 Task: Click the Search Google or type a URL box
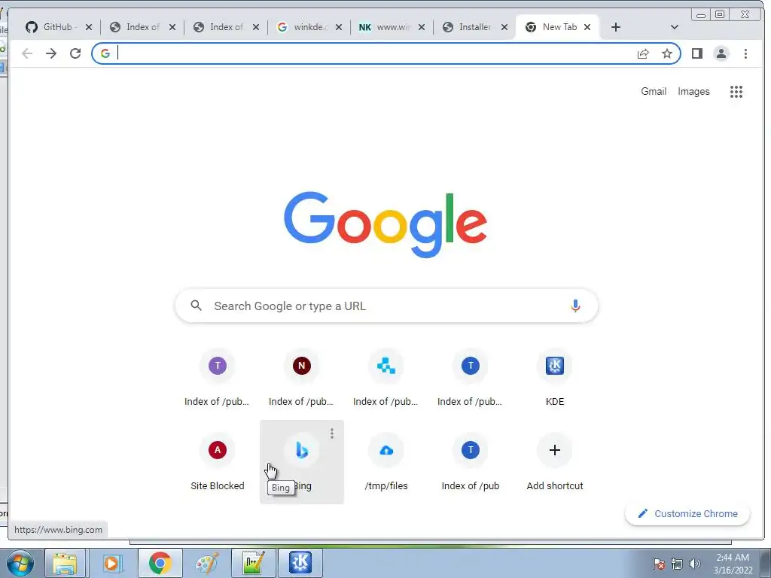[x=386, y=306]
